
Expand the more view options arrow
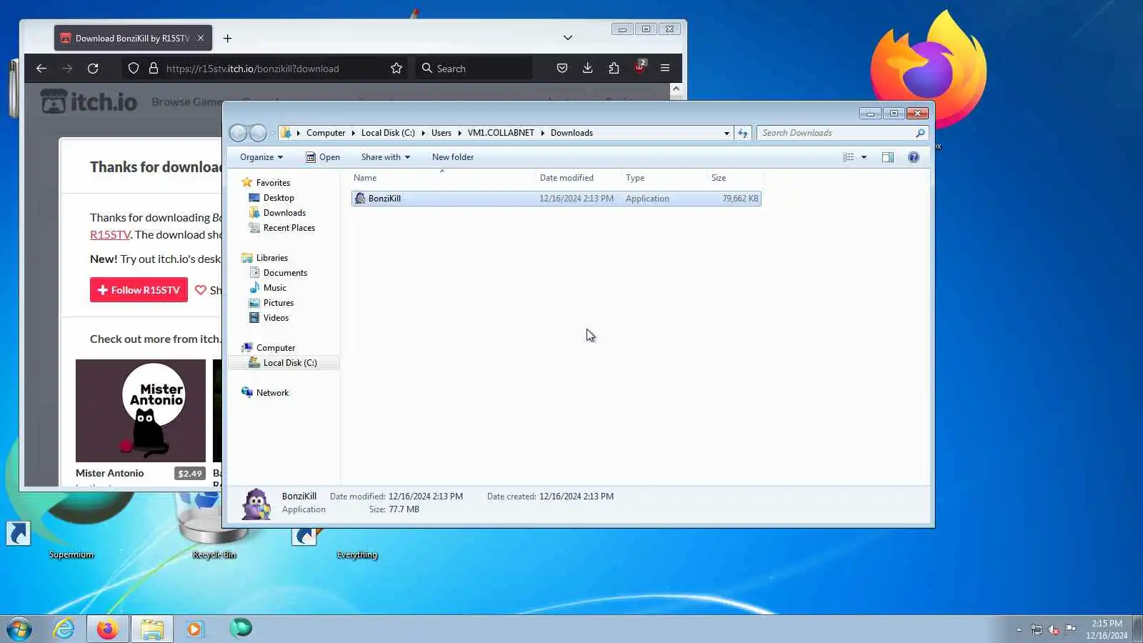(x=864, y=157)
